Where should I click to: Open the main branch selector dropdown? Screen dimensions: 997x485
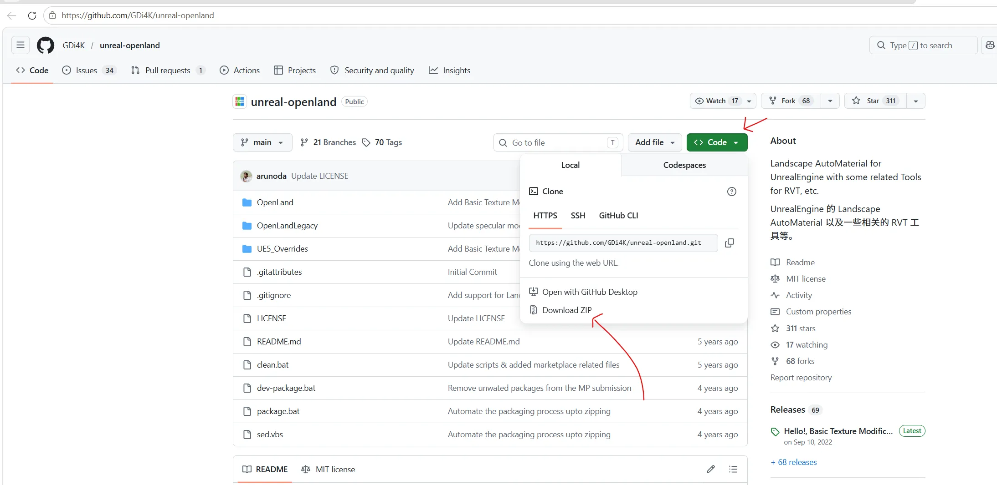point(262,142)
